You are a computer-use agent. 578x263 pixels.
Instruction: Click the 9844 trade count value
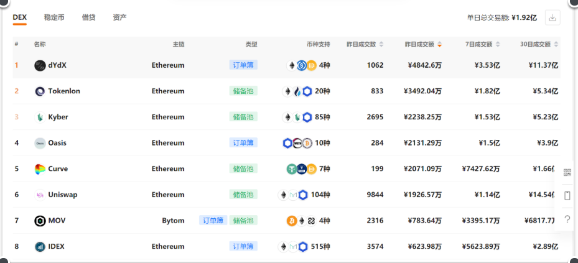pos(375,195)
